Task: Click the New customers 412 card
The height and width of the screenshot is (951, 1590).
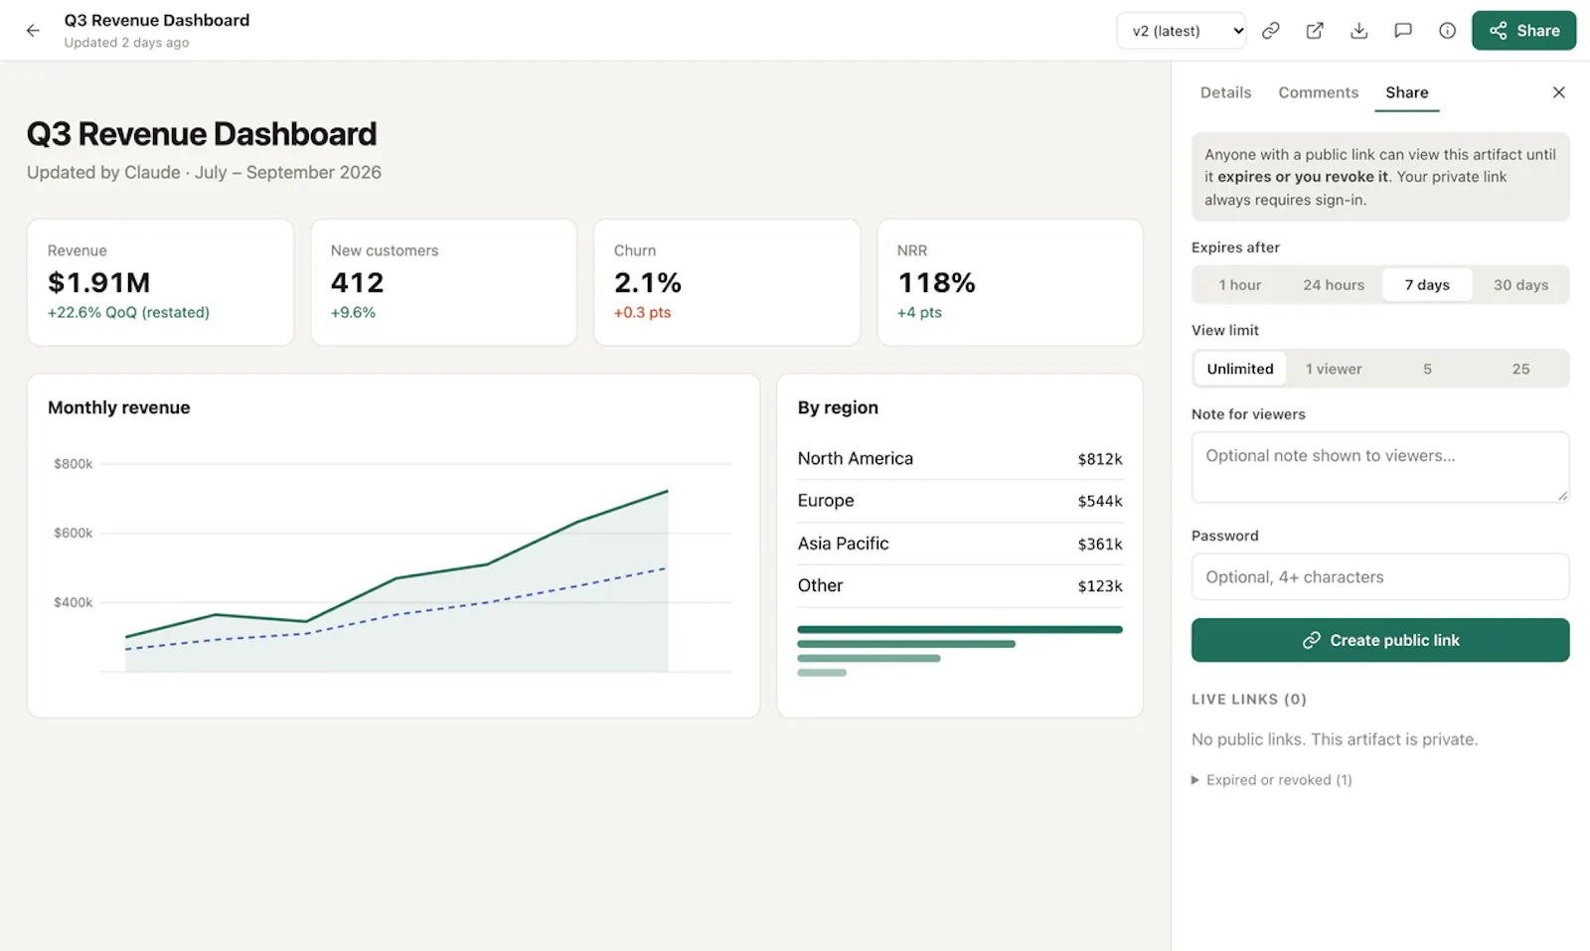Action: (x=443, y=282)
